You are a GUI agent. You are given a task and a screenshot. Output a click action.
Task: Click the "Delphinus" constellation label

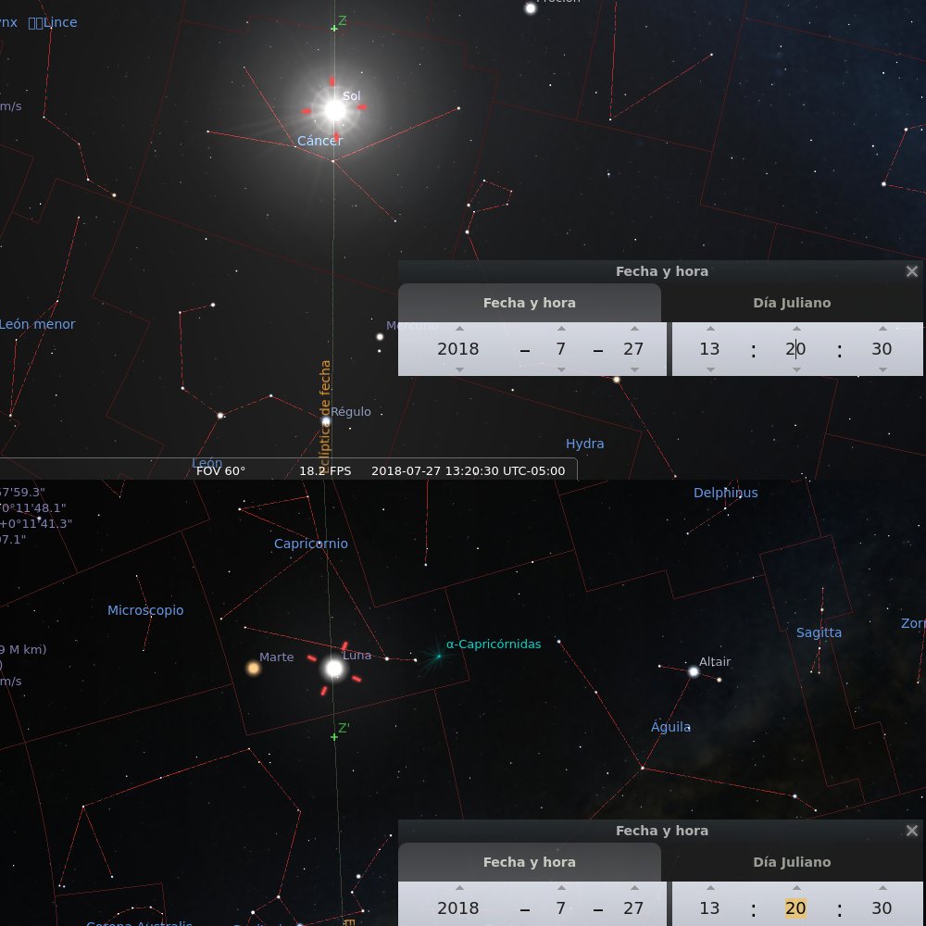pos(725,494)
